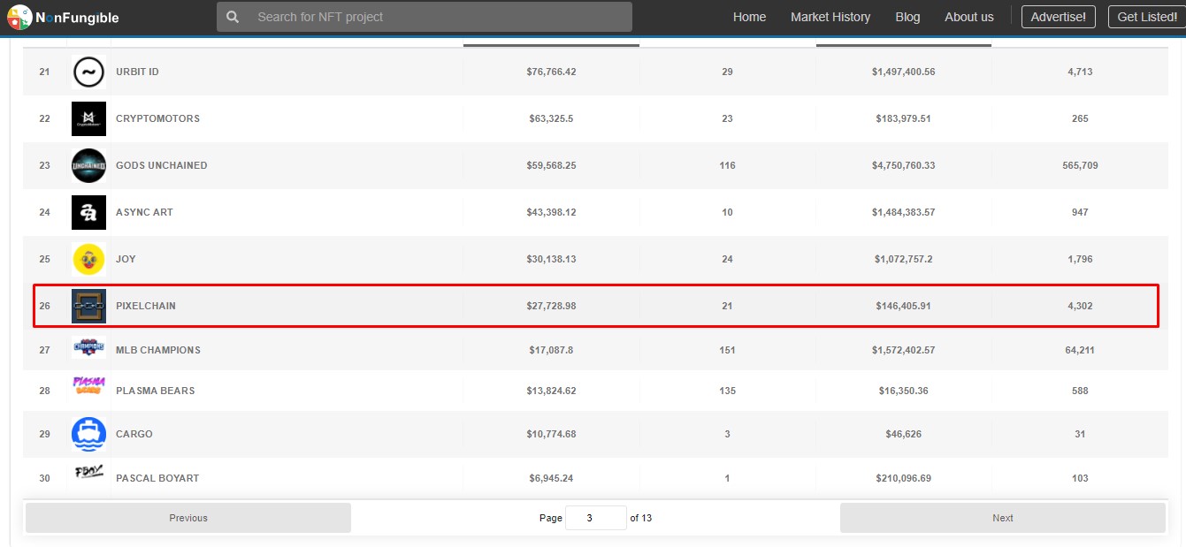Click Plasma Bears' 588 count
This screenshot has height=547, width=1186.
[1080, 391]
